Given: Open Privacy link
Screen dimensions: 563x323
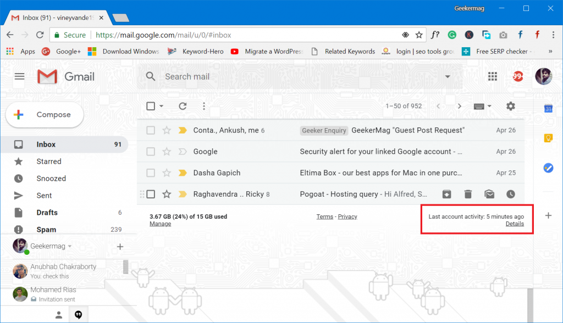Looking at the screenshot, I should point(347,217).
